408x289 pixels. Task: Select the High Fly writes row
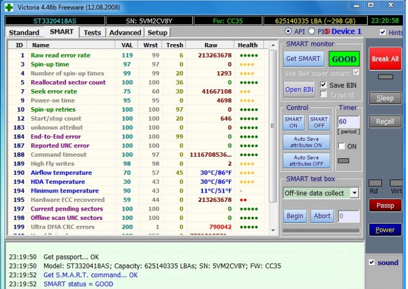138,164
